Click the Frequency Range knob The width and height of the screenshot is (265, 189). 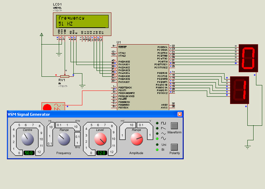pos(63,138)
